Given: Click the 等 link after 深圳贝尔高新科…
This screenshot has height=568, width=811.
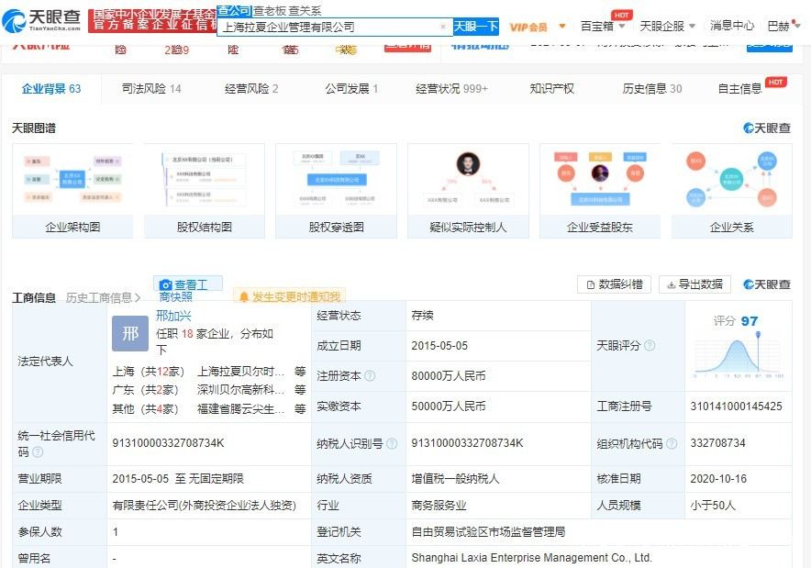Looking at the screenshot, I should [300, 390].
